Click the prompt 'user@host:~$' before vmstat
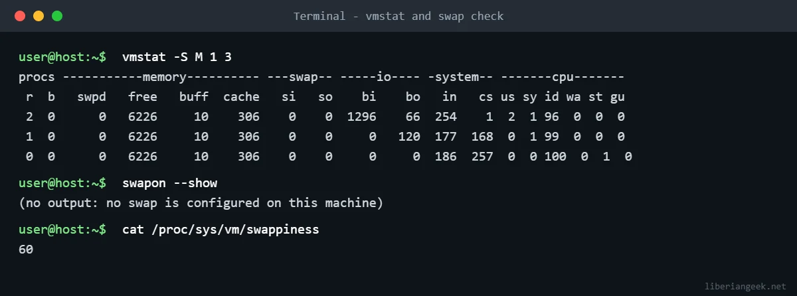This screenshot has height=296, width=797. (62, 57)
